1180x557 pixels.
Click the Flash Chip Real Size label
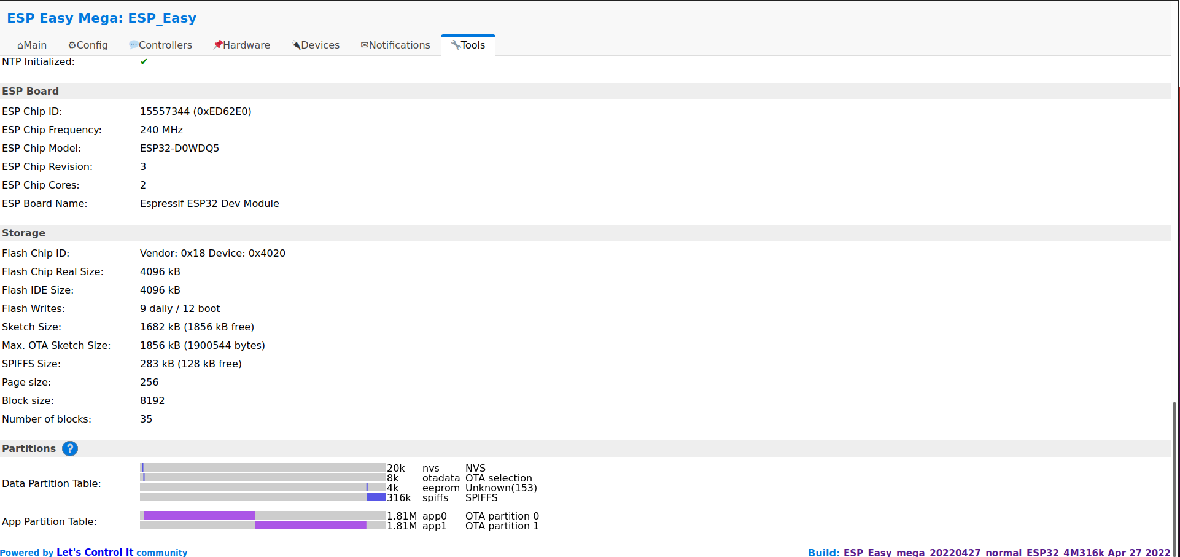pos(53,272)
